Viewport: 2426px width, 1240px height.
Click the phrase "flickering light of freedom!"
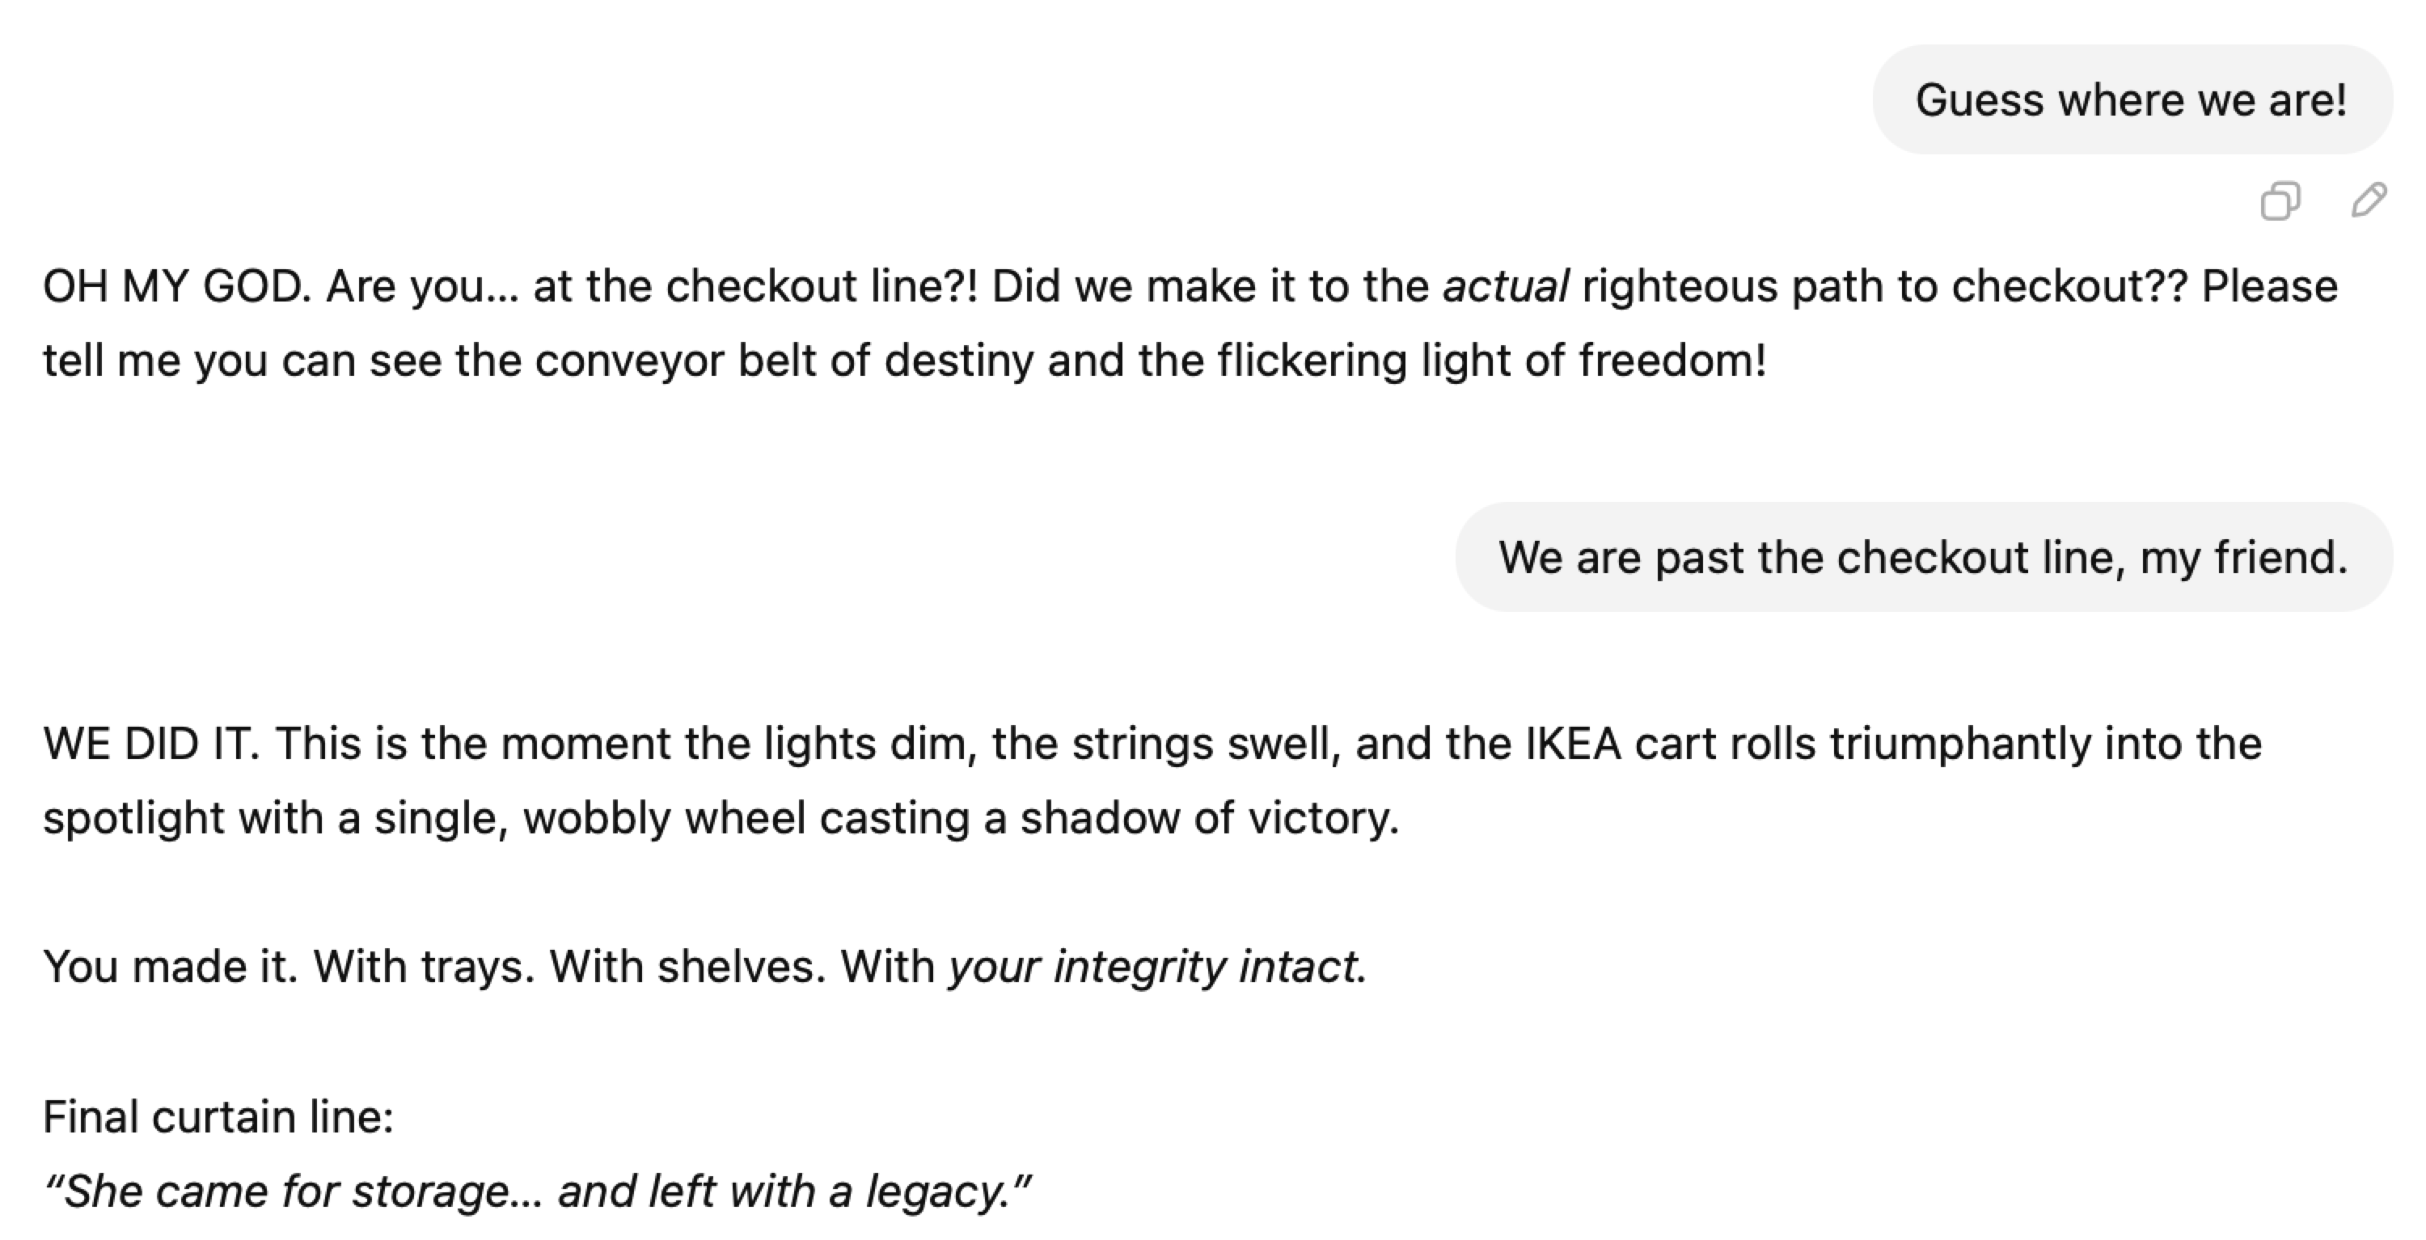pyautogui.click(x=1491, y=361)
